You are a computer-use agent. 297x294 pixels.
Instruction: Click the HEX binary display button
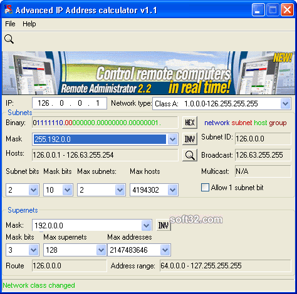pos(190,123)
